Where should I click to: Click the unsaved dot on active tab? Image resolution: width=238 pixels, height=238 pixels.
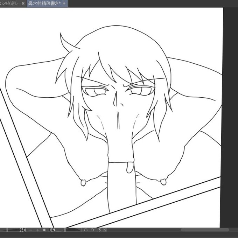(x=64, y=3)
